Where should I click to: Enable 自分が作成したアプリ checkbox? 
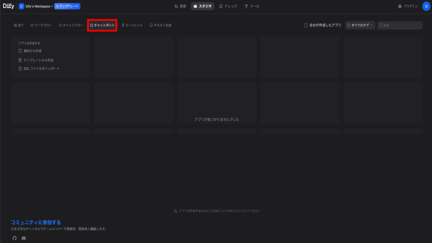pyautogui.click(x=306, y=25)
